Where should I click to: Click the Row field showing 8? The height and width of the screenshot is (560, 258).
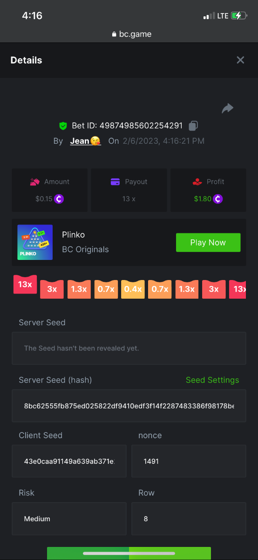[x=189, y=518]
